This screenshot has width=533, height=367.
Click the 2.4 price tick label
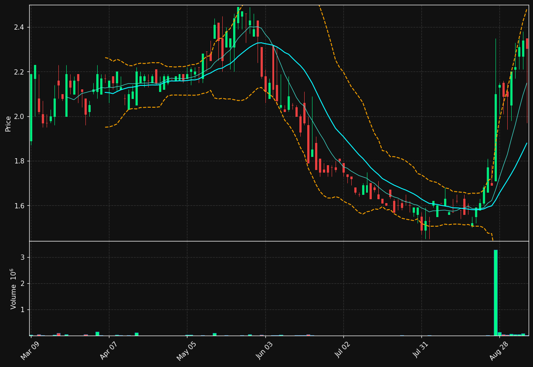click(x=20, y=27)
